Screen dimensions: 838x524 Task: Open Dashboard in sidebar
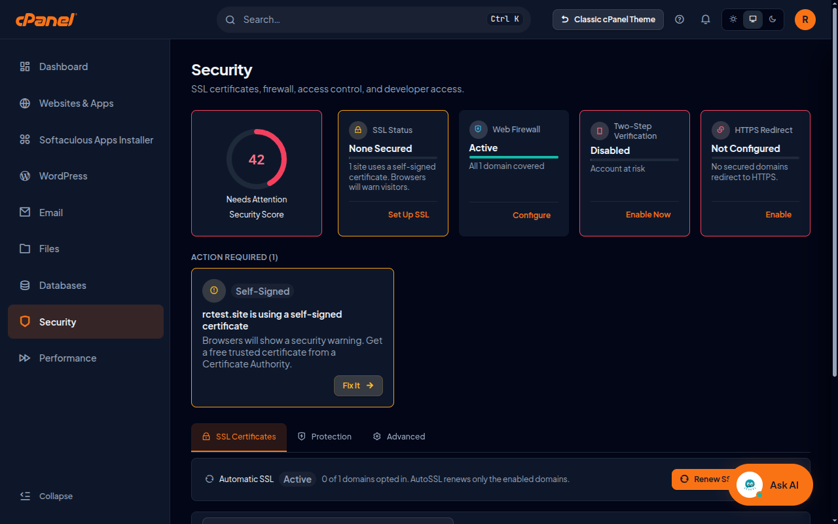(x=86, y=67)
